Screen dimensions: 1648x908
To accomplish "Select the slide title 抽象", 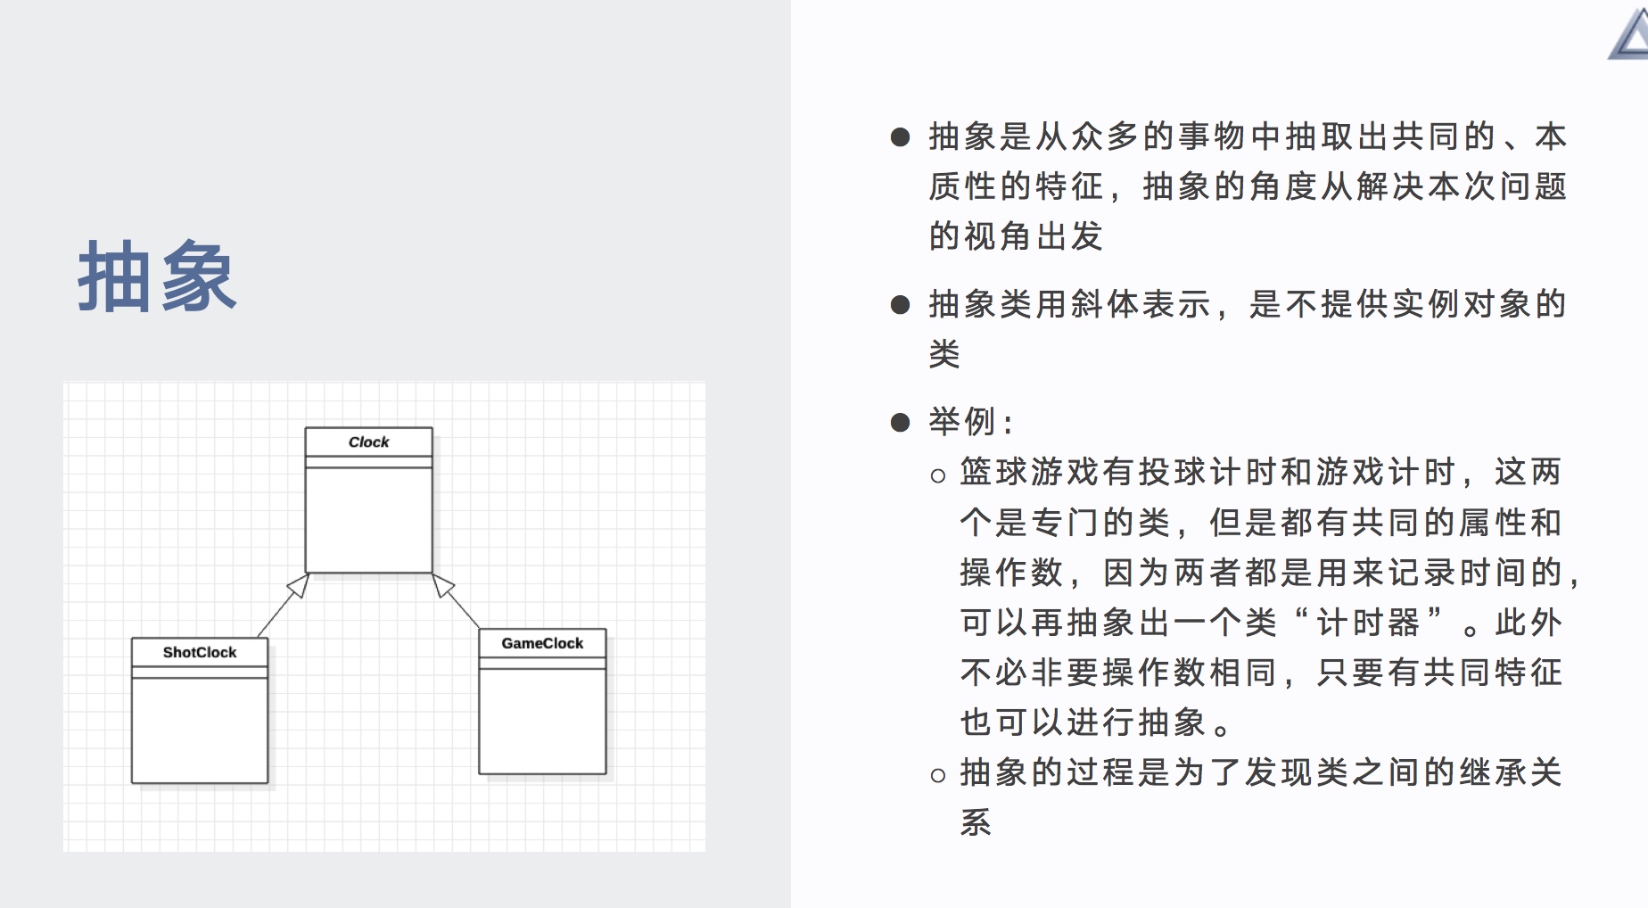I will pyautogui.click(x=157, y=277).
